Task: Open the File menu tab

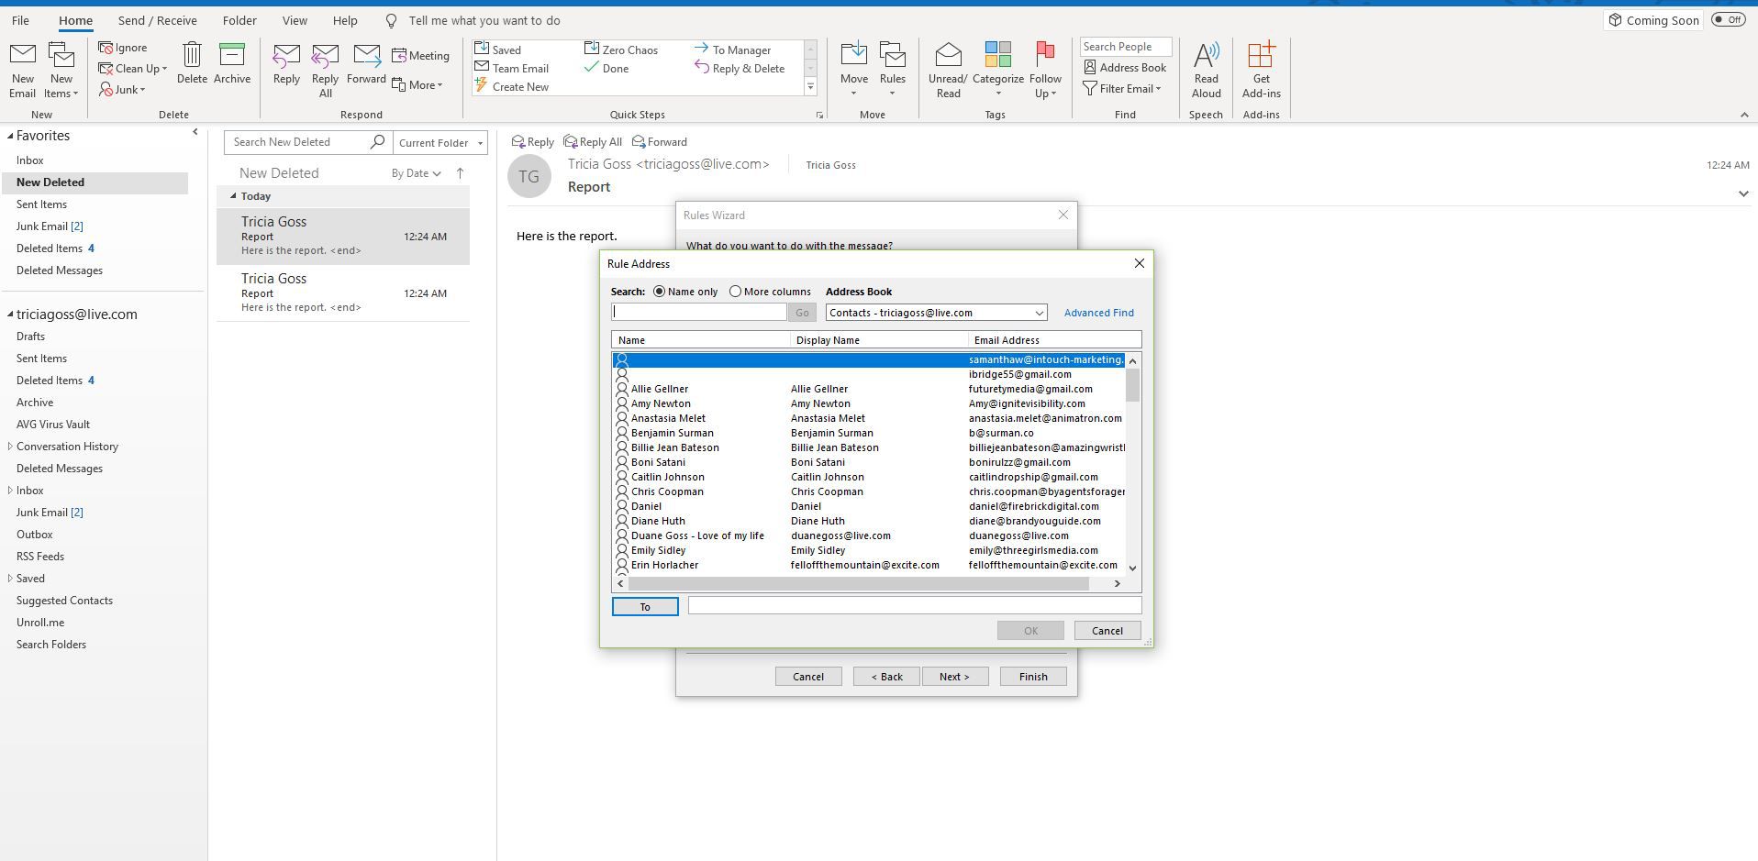Action: (x=20, y=20)
